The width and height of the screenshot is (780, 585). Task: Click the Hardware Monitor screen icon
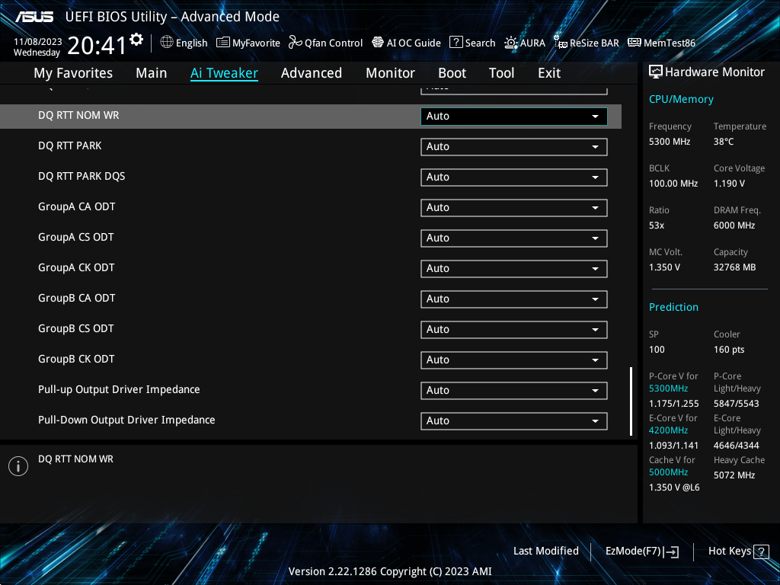[656, 72]
